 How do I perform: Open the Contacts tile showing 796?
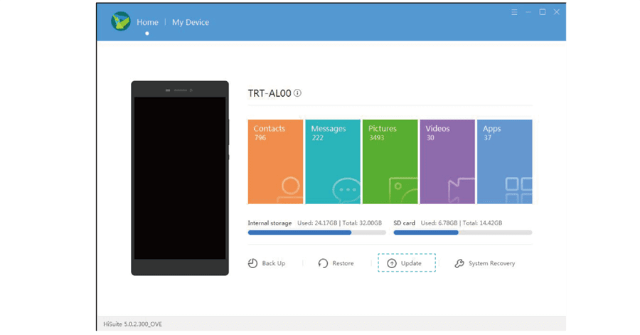pos(275,161)
